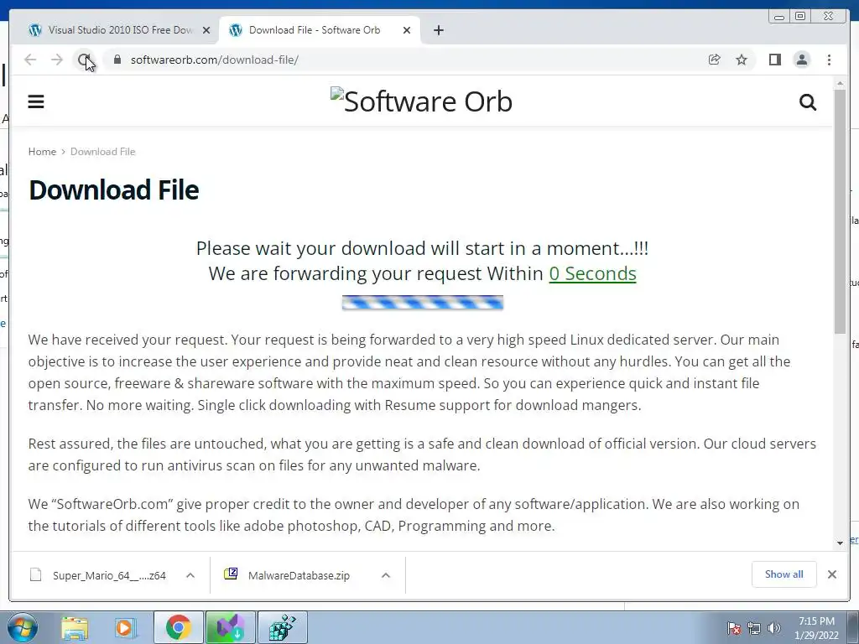The height and width of the screenshot is (644, 859).
Task: Open Action Center flag tray icon
Action: (734, 628)
